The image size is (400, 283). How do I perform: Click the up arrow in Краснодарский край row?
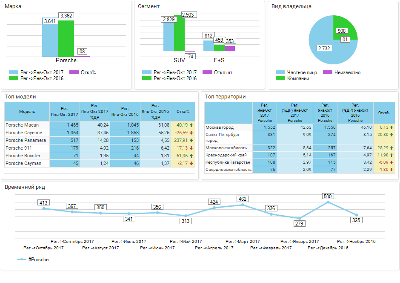391,155
